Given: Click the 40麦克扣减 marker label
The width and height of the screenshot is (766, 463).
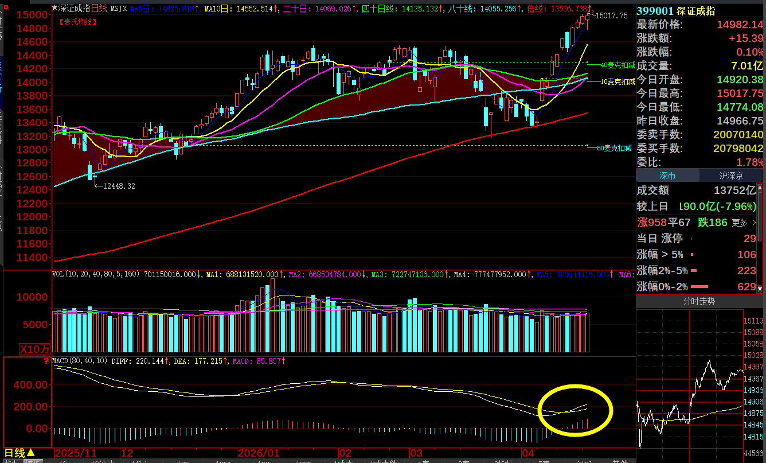Looking at the screenshot, I should click(617, 65).
